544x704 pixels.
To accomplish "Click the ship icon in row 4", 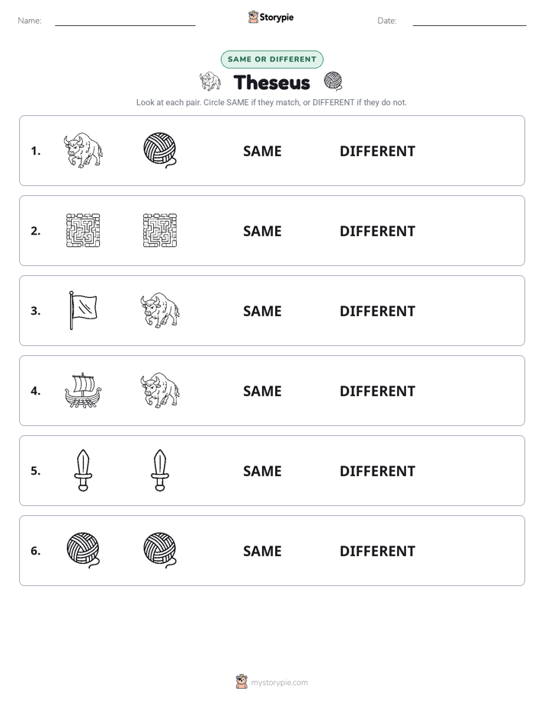I will (83, 390).
